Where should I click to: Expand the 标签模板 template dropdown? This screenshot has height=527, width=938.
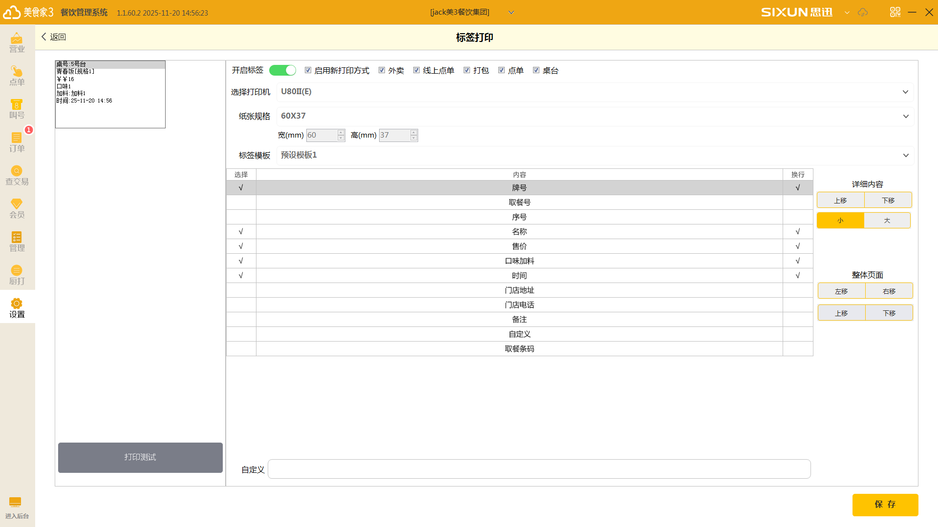(x=905, y=155)
